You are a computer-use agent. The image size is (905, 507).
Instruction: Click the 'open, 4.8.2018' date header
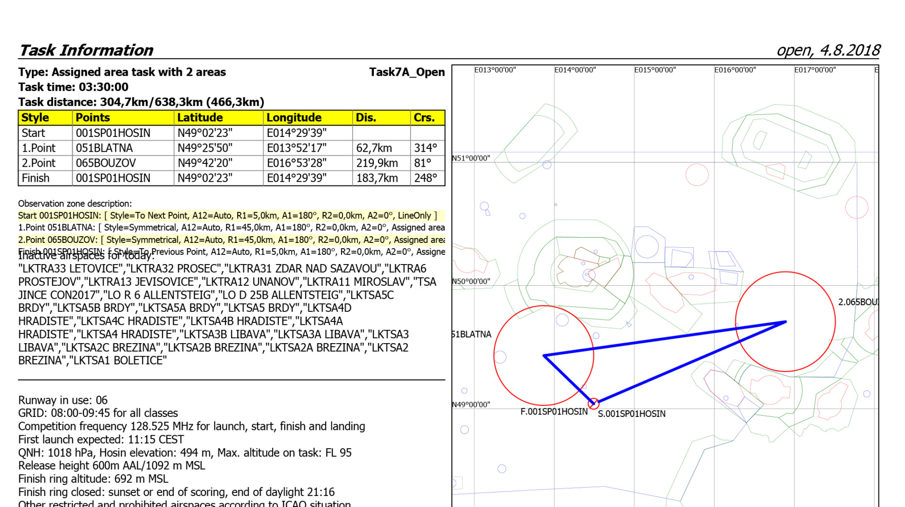tap(828, 50)
